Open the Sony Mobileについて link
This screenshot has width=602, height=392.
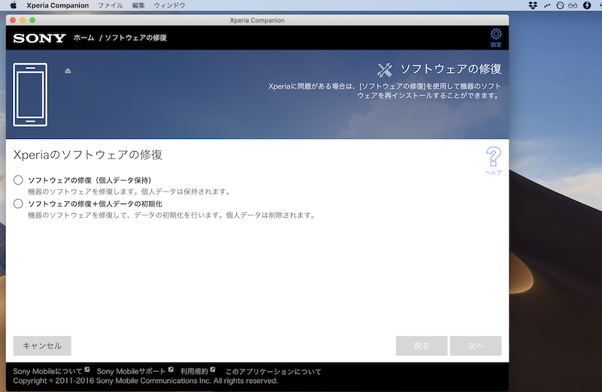click(48, 371)
